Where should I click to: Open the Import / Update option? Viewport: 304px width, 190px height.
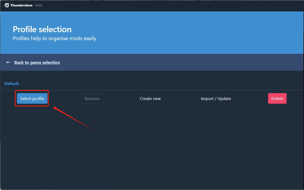[x=216, y=98]
